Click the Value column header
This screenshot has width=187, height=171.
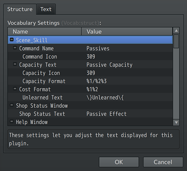tap(127, 32)
